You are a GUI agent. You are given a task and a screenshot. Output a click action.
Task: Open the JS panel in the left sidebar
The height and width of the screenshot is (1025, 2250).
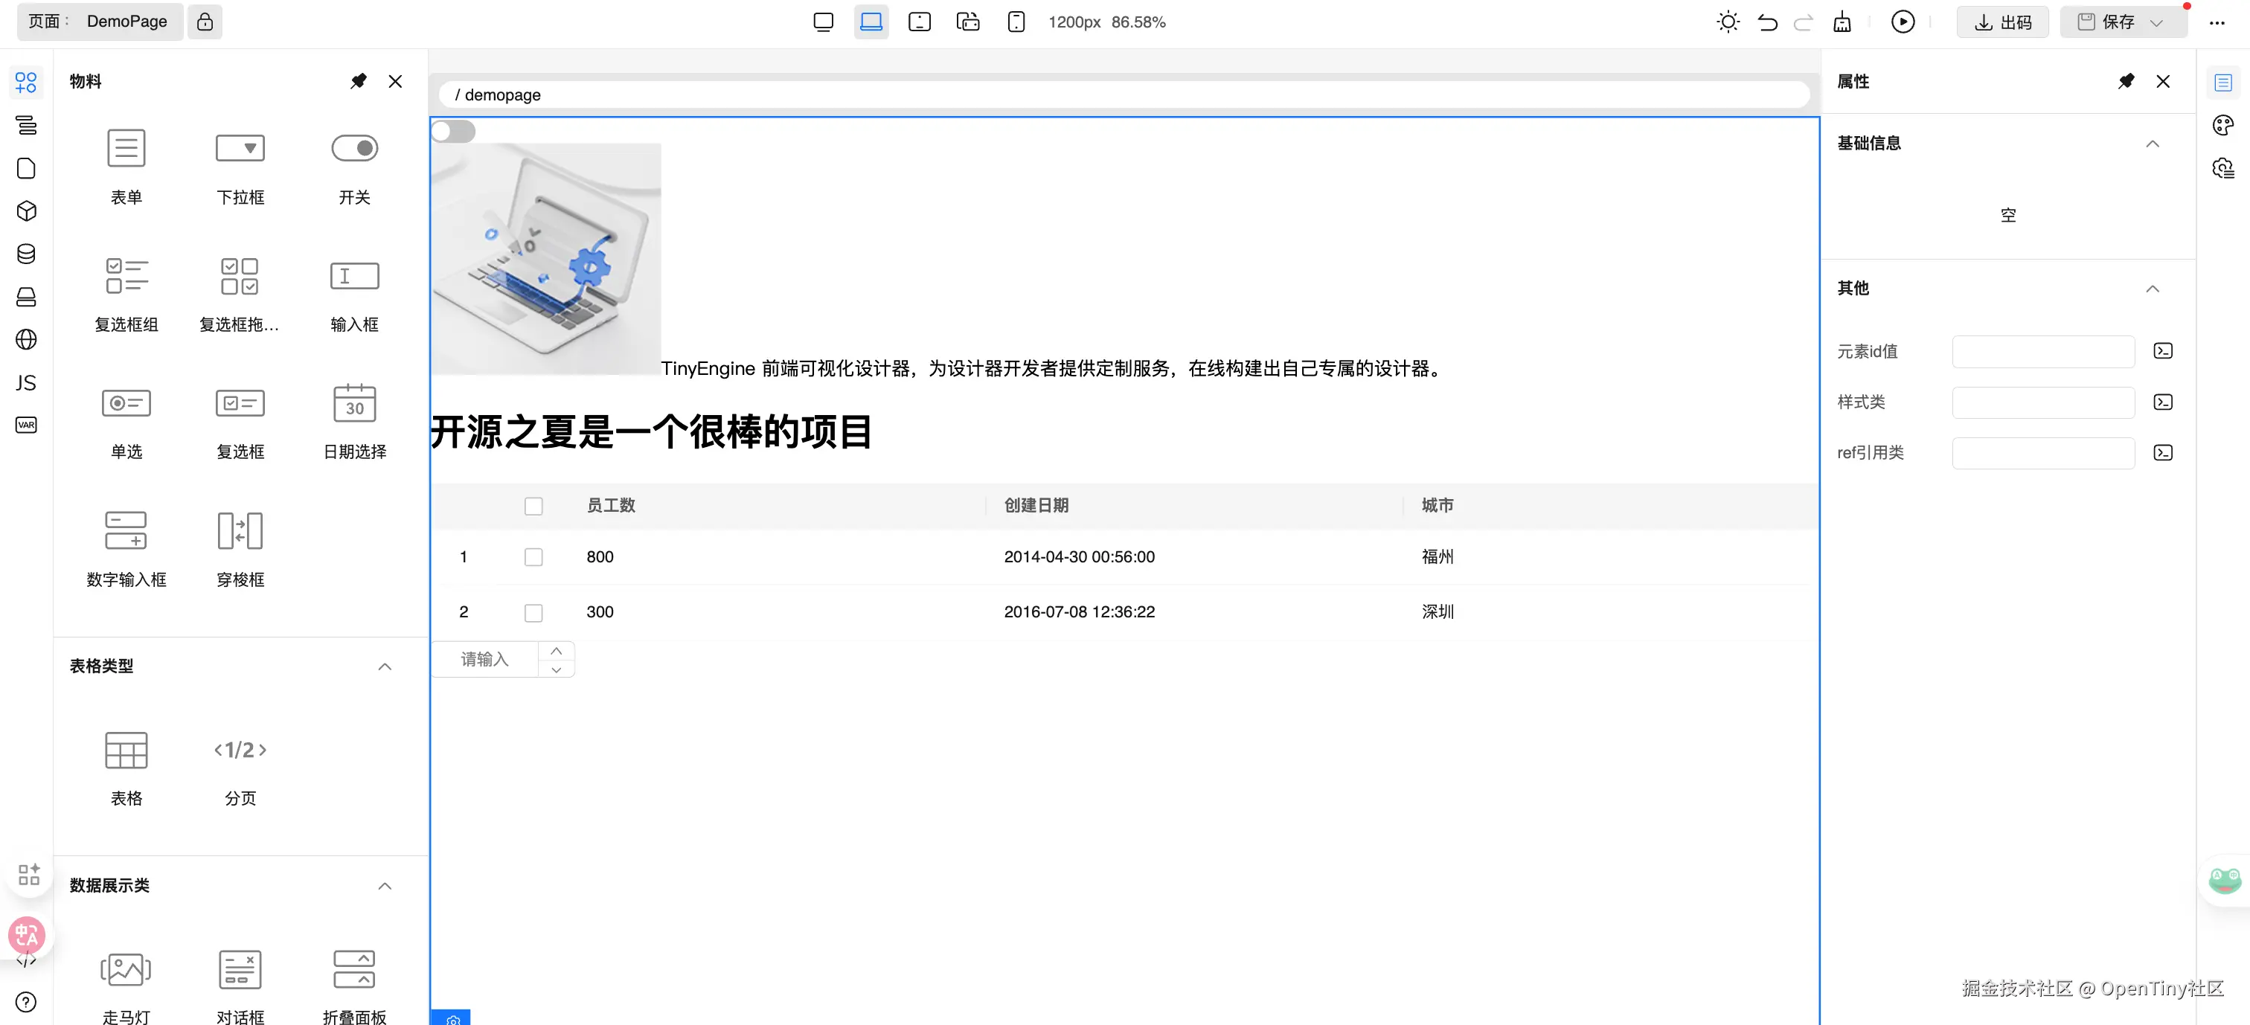click(26, 382)
